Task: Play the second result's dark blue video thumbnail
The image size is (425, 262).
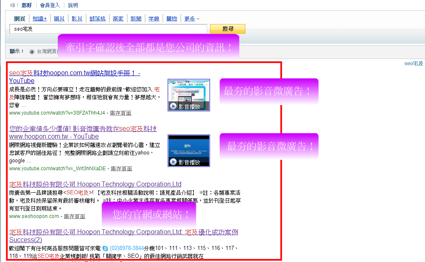Action: pos(189,151)
